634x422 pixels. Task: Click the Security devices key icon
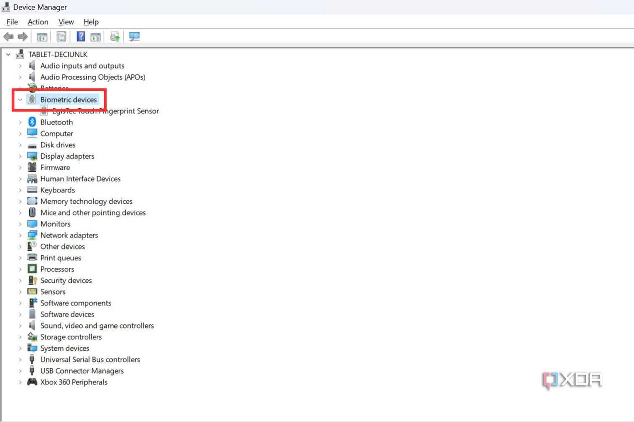click(x=32, y=280)
